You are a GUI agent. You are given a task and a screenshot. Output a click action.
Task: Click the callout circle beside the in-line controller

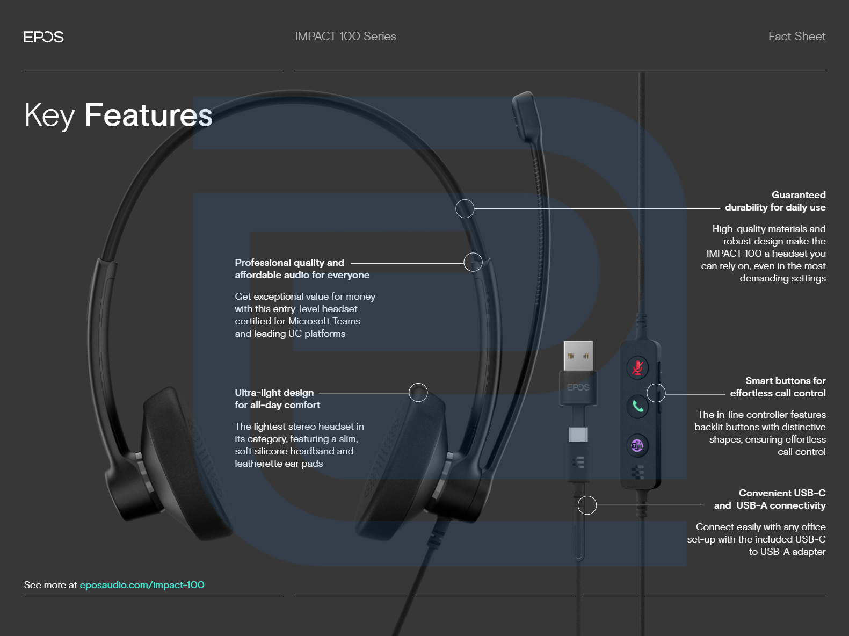[x=656, y=393]
